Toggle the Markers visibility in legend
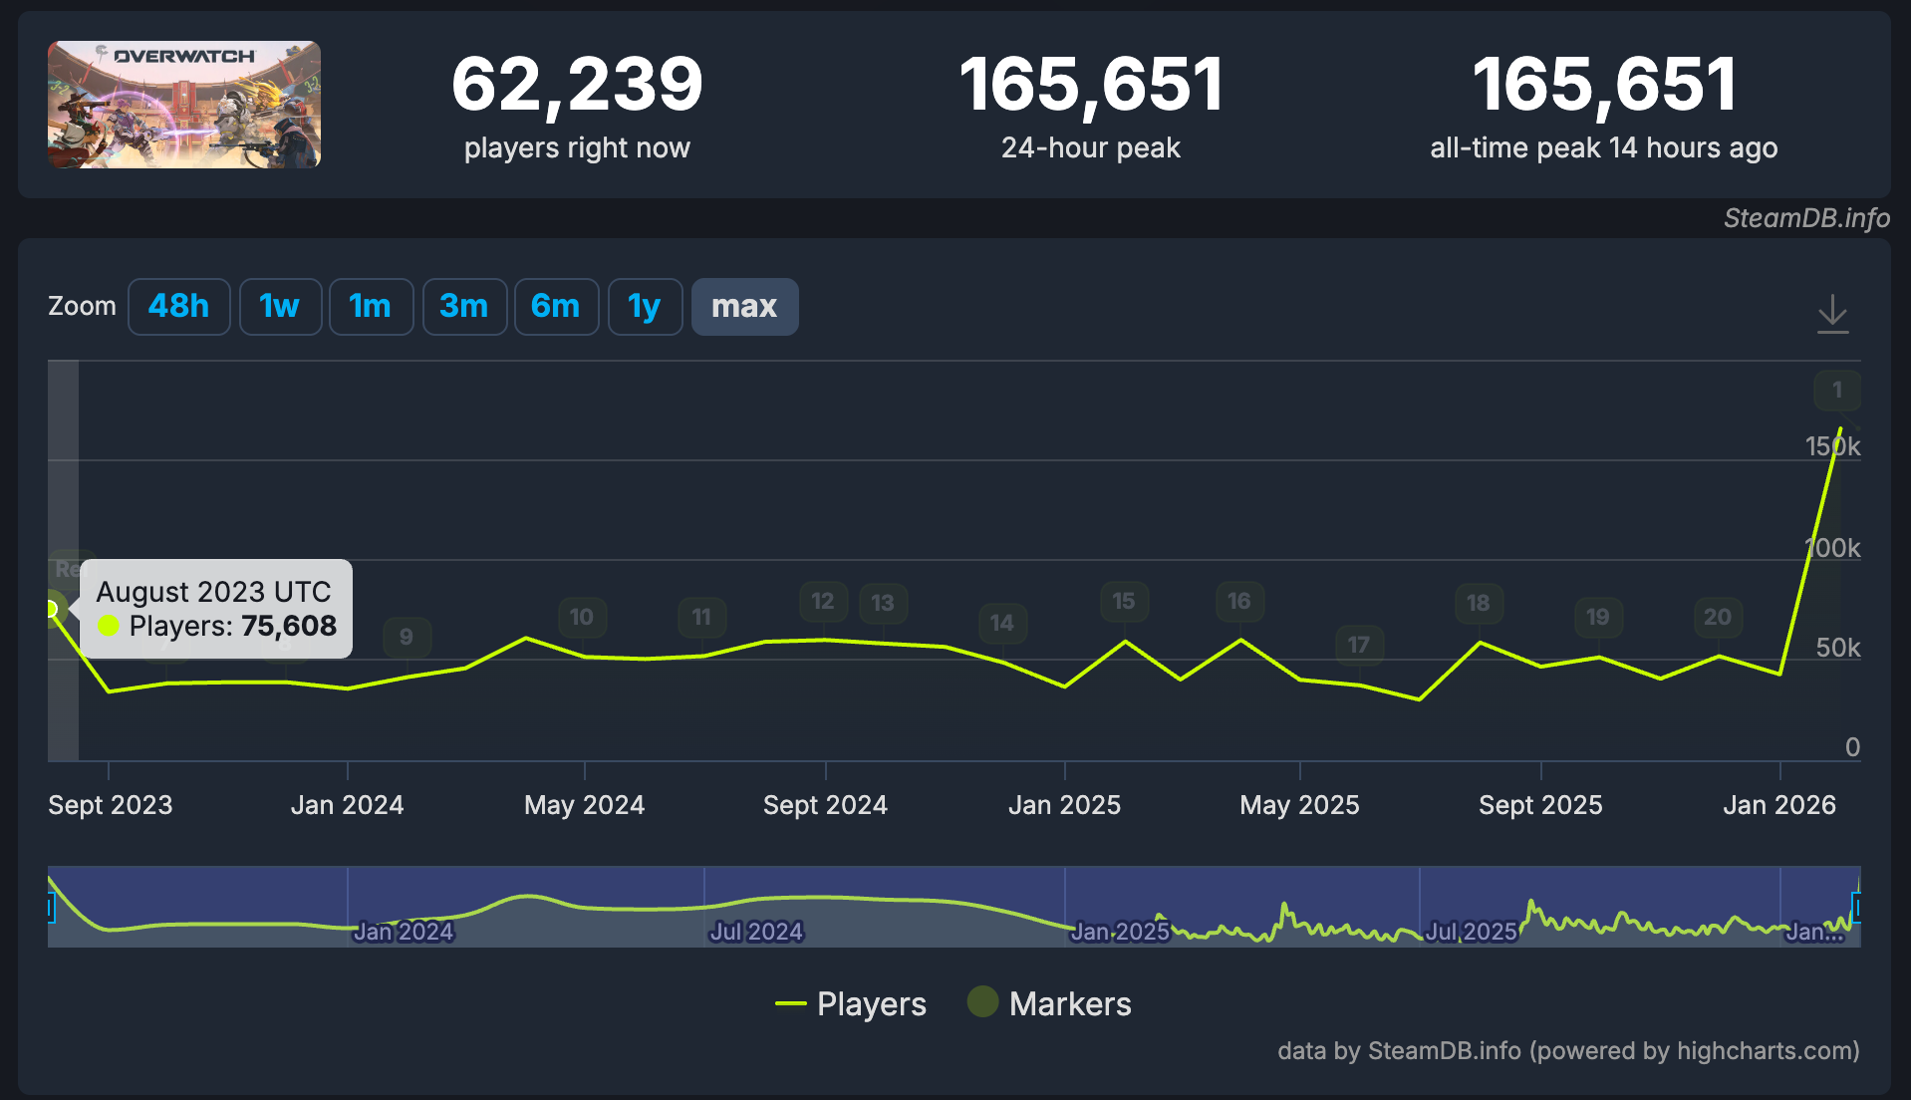 1071,1003
